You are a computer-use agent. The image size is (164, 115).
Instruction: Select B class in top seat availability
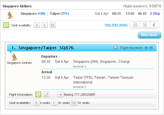37,25
